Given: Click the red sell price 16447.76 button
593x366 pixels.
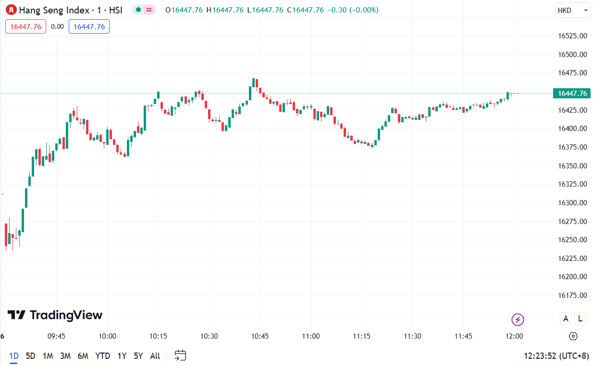Looking at the screenshot, I should pos(26,26).
